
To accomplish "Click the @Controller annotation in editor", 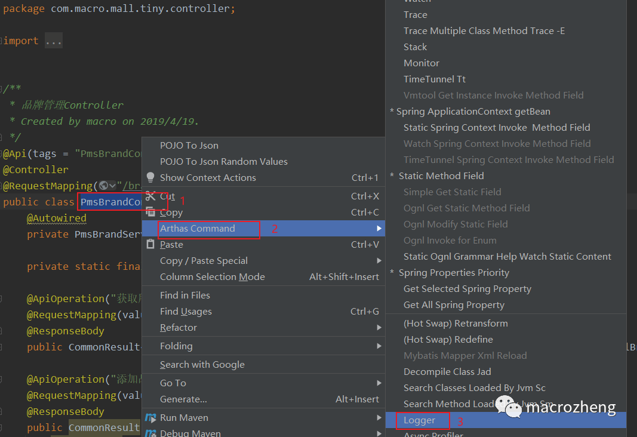I will click(x=36, y=170).
